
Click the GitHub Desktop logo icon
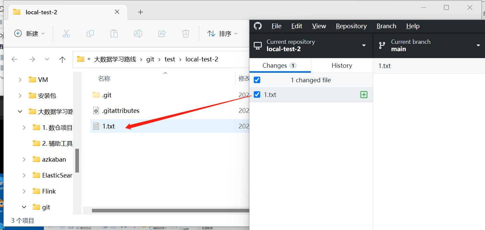pyautogui.click(x=258, y=26)
